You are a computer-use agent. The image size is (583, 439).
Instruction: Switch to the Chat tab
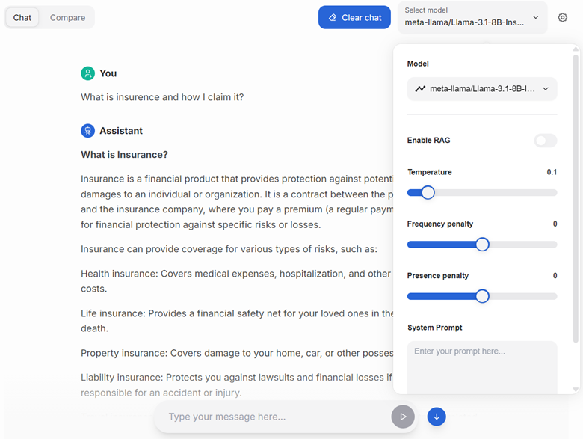[22, 17]
